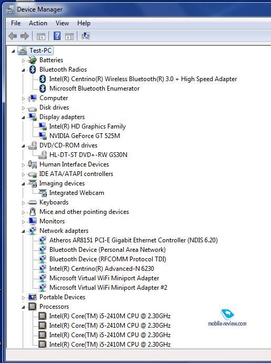
Task: Expand the Keyboards node
Action: (23, 203)
